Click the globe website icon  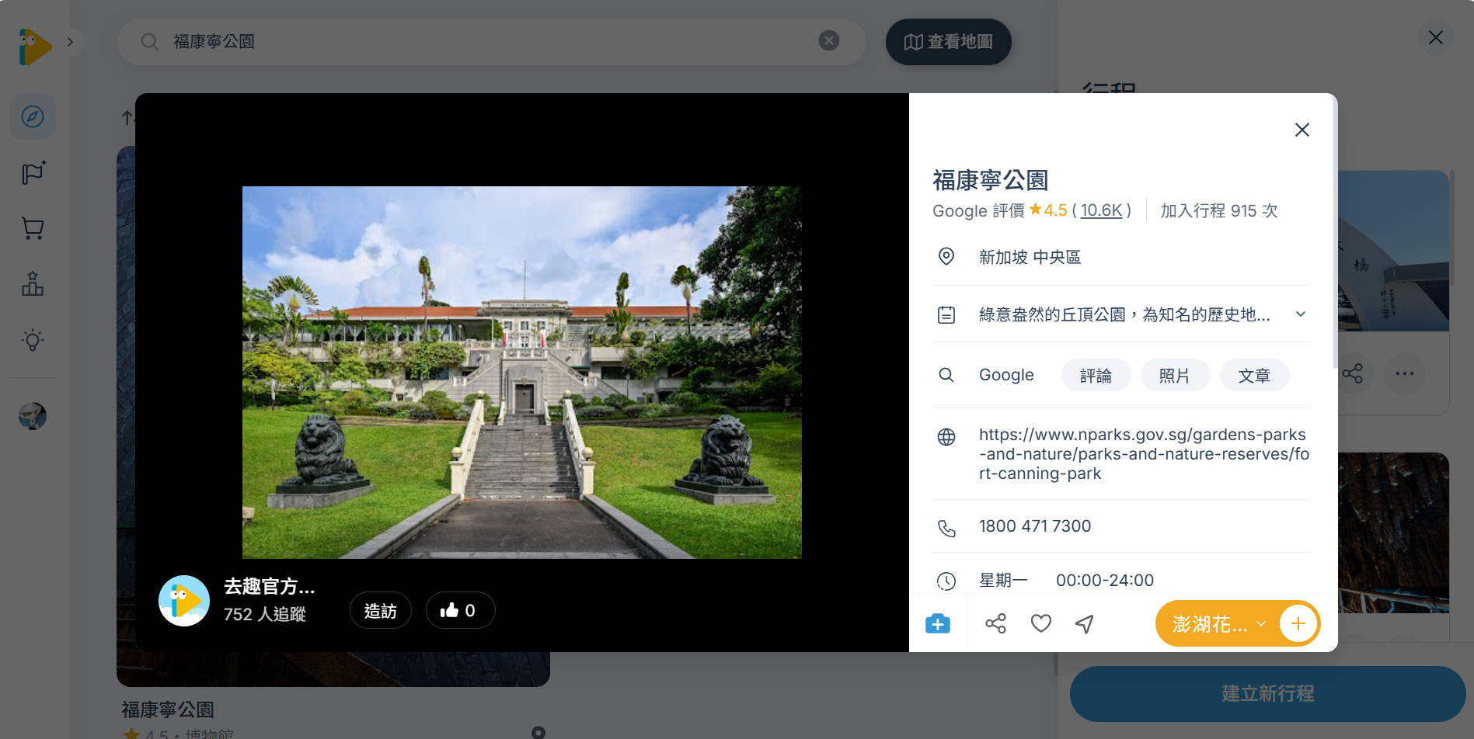(x=946, y=437)
